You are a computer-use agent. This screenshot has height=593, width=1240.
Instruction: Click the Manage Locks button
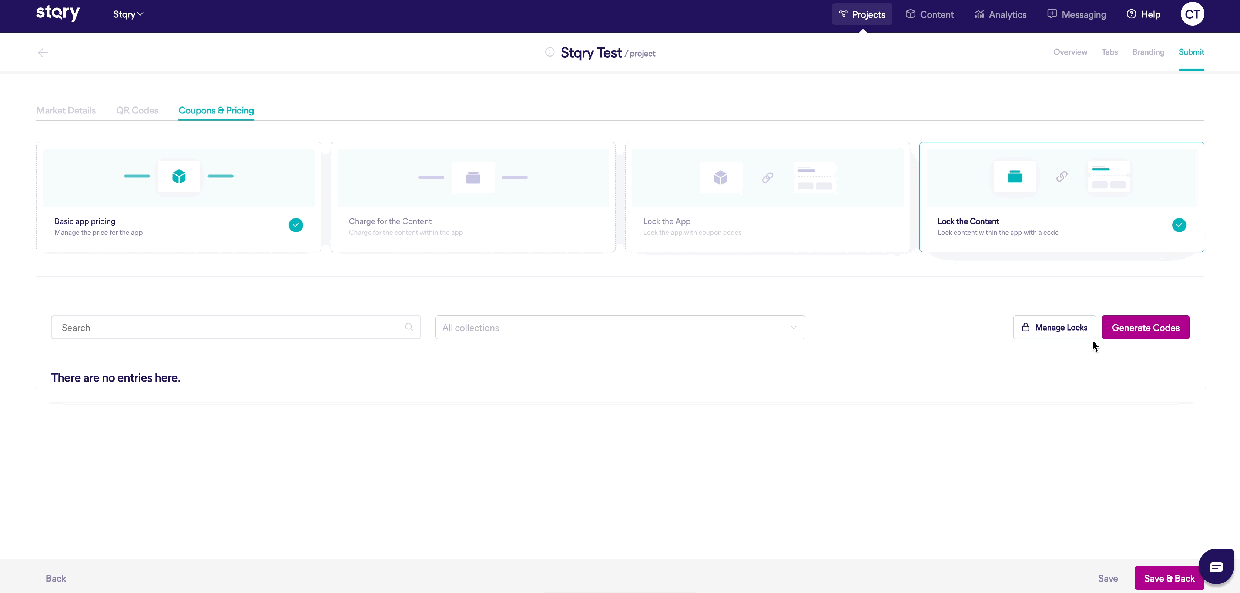(1054, 328)
